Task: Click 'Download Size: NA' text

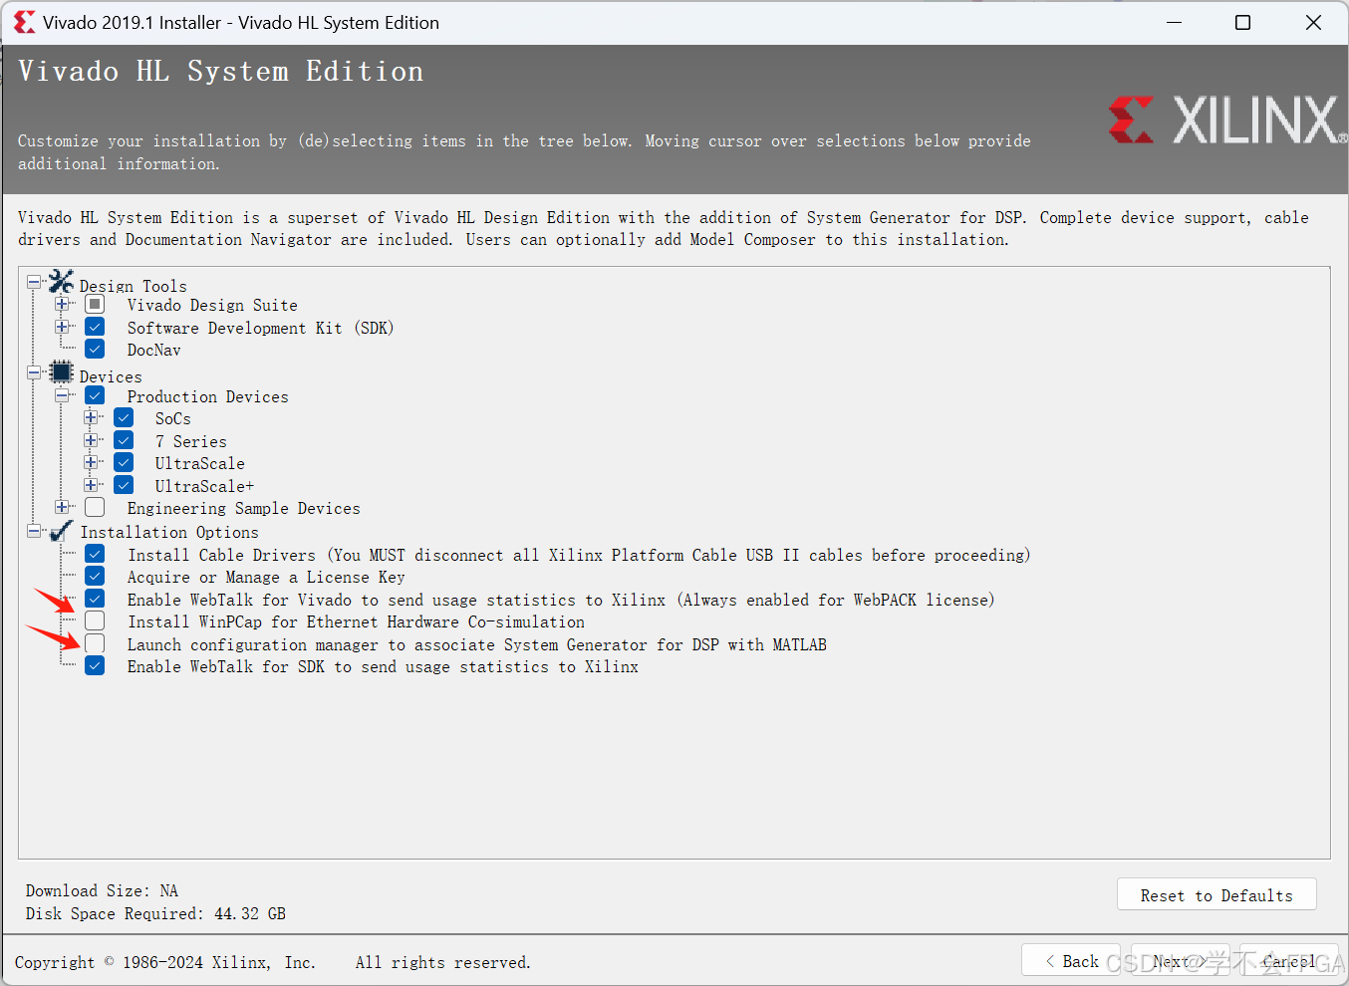Action: 102,890
